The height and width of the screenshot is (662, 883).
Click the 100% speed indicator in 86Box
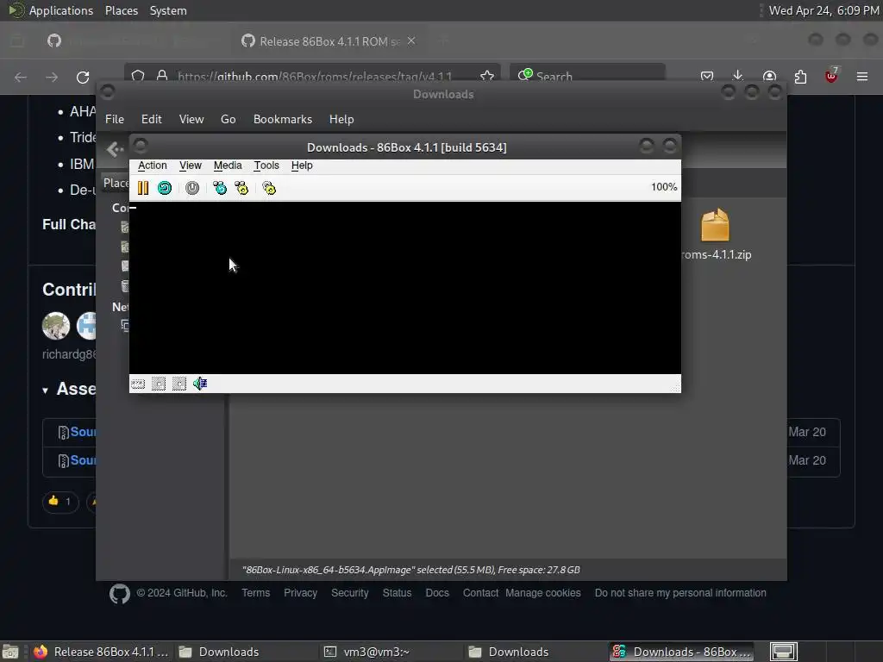tap(664, 187)
